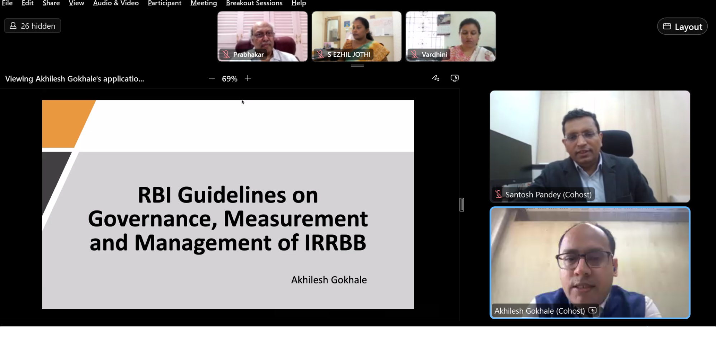Open the Layout options
The width and height of the screenshot is (716, 358).
coord(682,27)
